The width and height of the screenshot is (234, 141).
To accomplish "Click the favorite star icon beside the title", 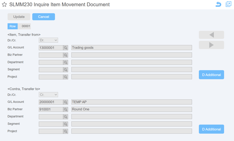I will coord(4,4).
